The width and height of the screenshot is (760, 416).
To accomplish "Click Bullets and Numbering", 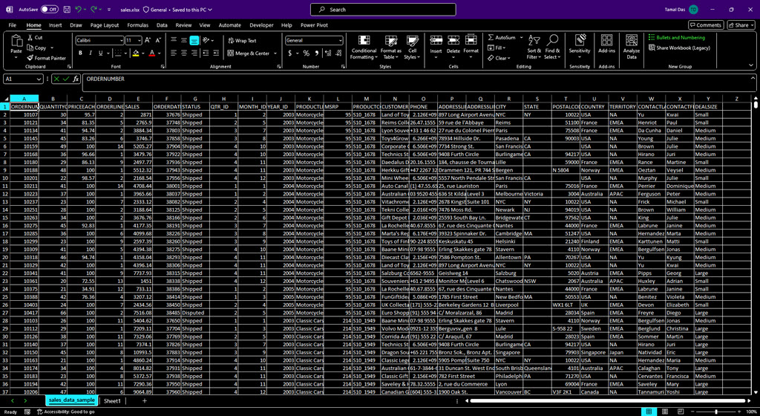I will point(677,37).
